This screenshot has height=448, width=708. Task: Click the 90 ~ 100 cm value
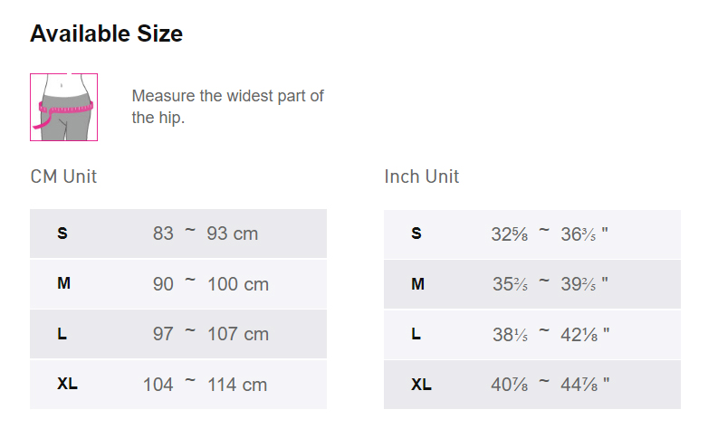pos(210,284)
